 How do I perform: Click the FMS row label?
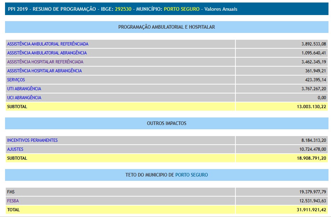point(11,192)
